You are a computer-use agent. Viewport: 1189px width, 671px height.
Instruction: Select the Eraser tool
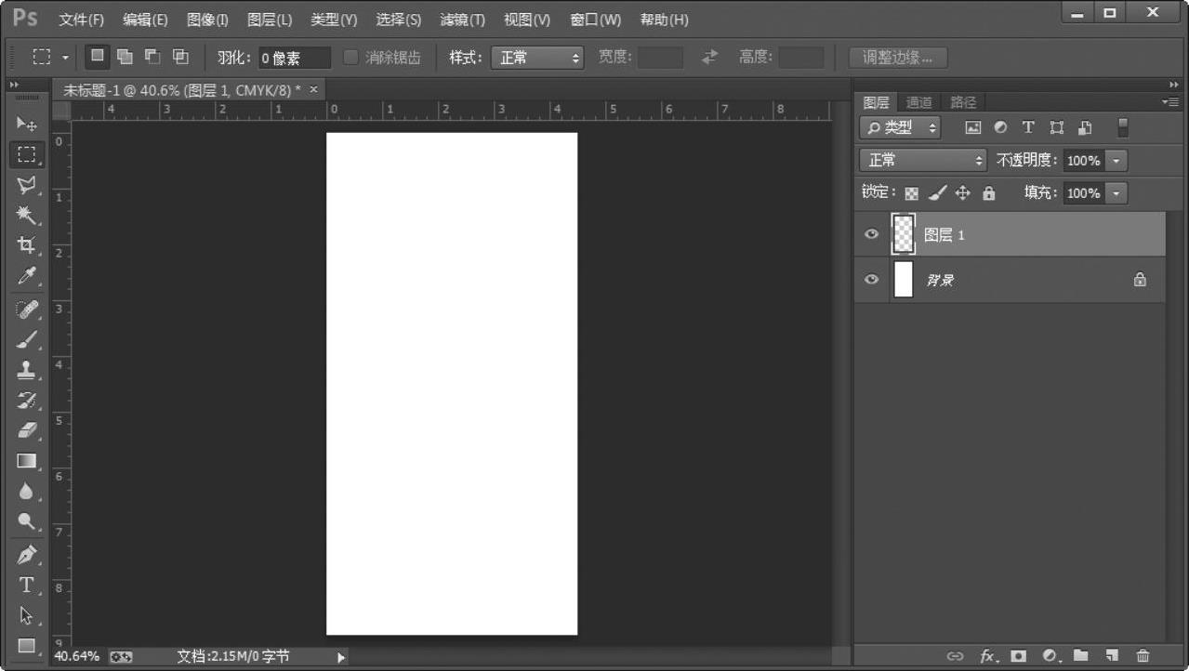click(x=27, y=430)
